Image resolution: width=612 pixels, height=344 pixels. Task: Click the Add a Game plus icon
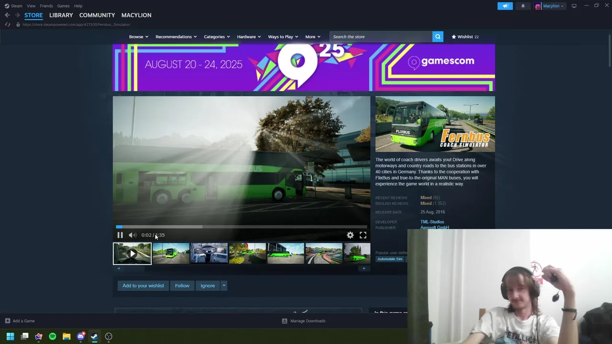(x=7, y=321)
